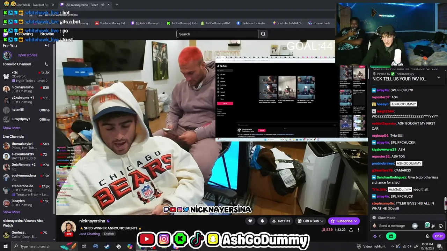Screen dimensions: 447x251
Task: Open the three-dot stream options menu
Action: coord(358,230)
